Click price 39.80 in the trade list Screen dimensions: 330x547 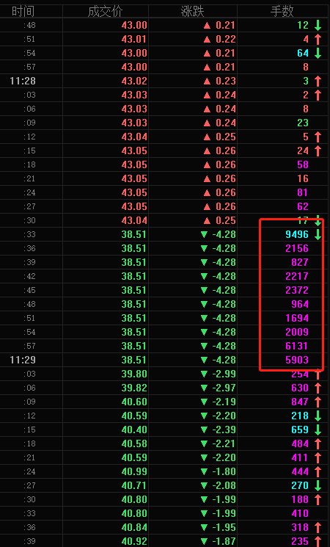tap(134, 374)
